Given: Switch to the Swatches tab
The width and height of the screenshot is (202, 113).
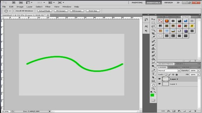Looking at the screenshot, I should click(174, 17).
